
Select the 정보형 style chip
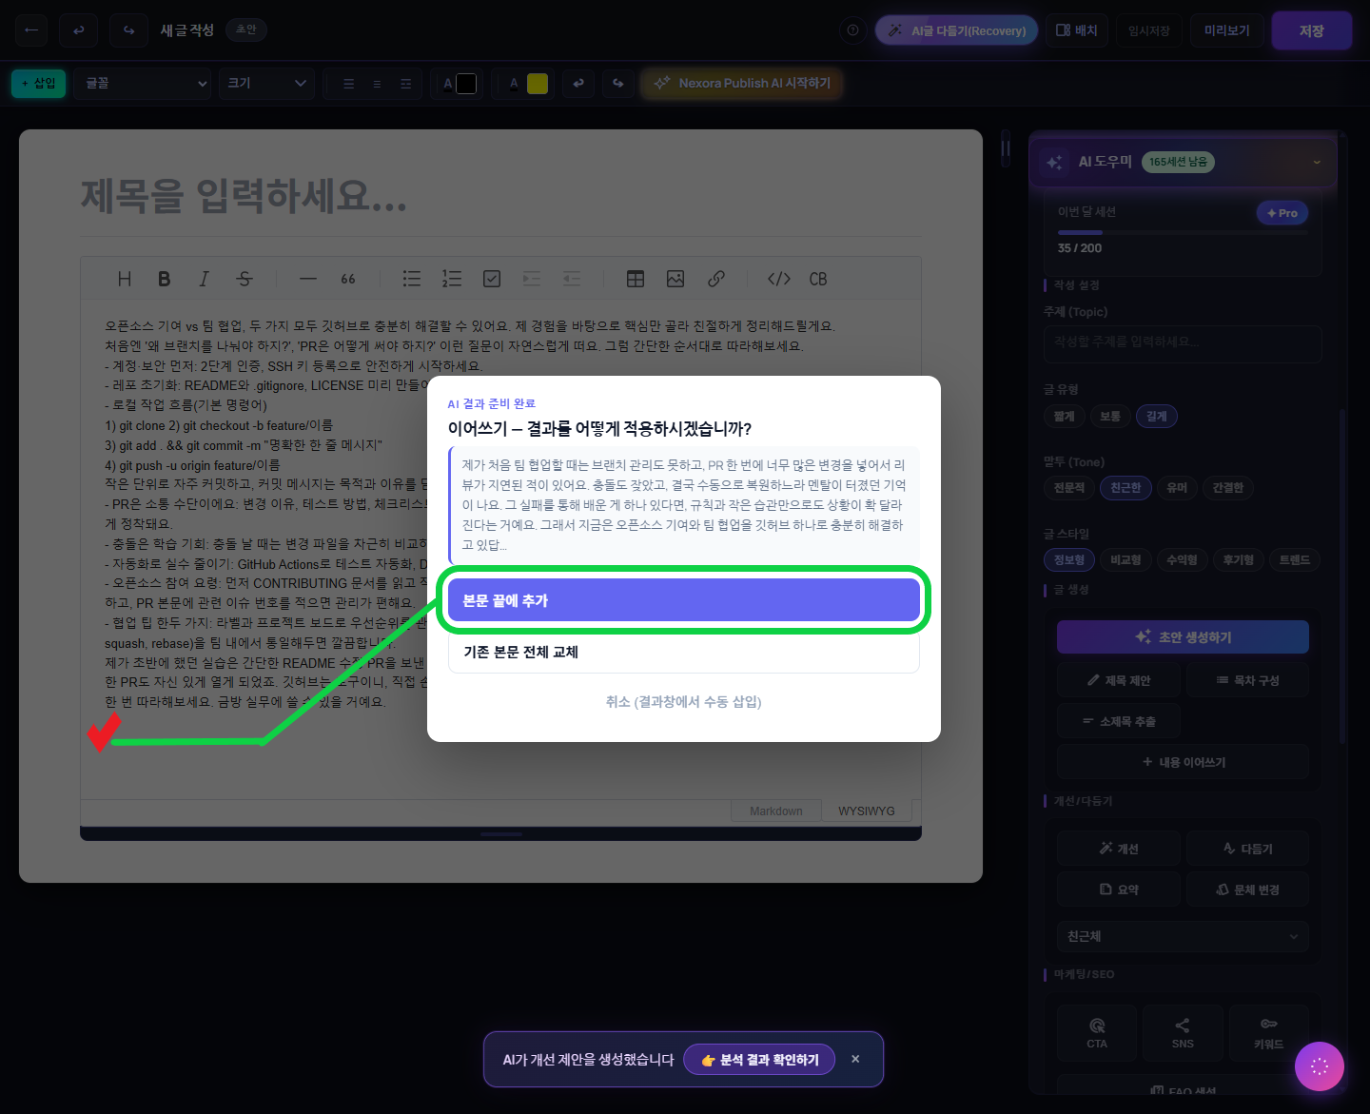tap(1068, 560)
